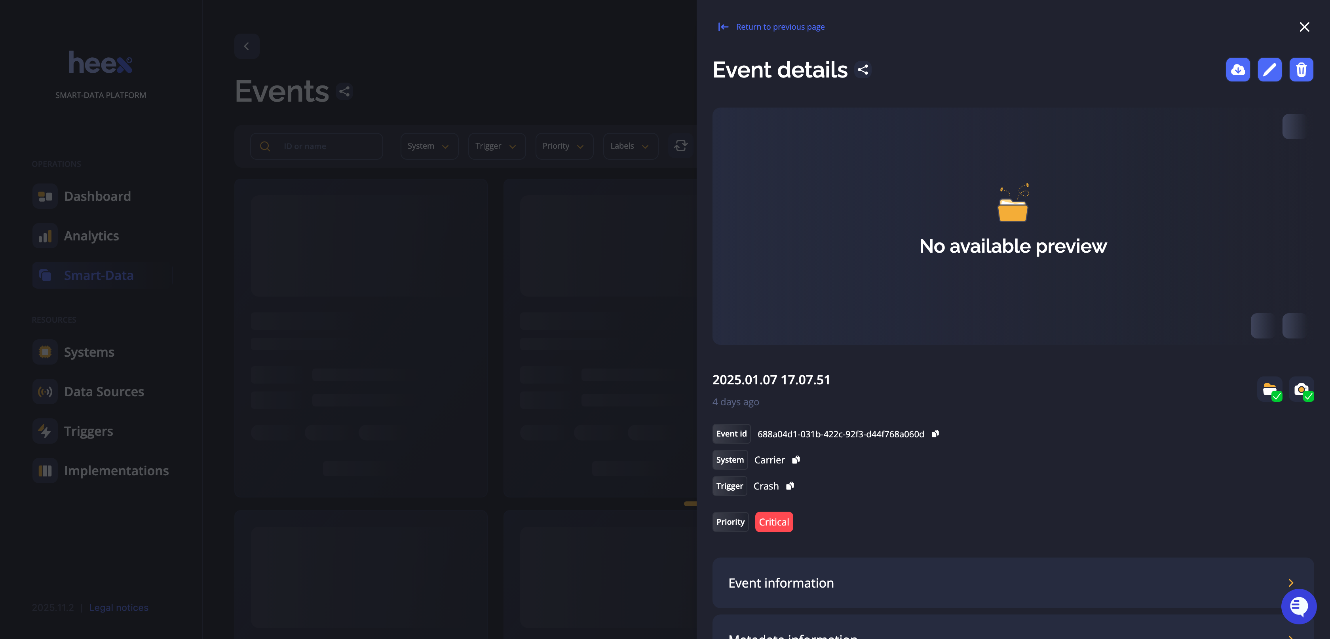The image size is (1330, 639).
Task: Click the Critical priority badge
Action: 773,522
